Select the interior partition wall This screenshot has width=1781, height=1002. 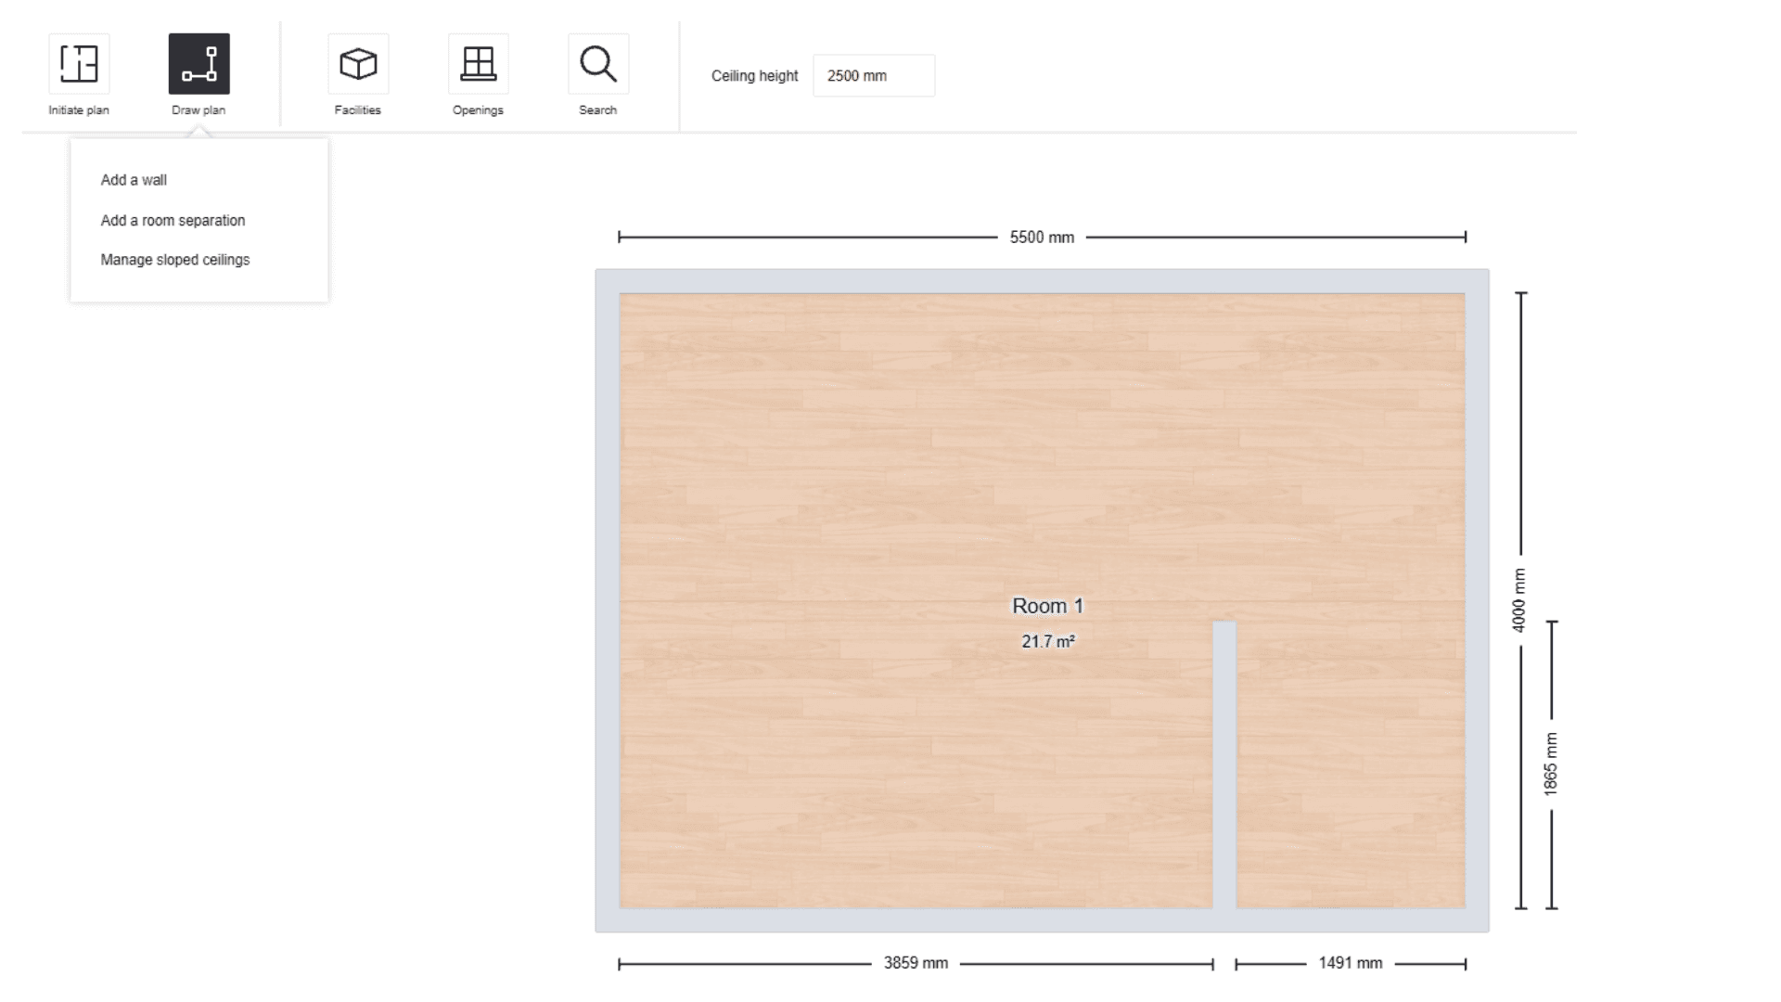coord(1224,764)
